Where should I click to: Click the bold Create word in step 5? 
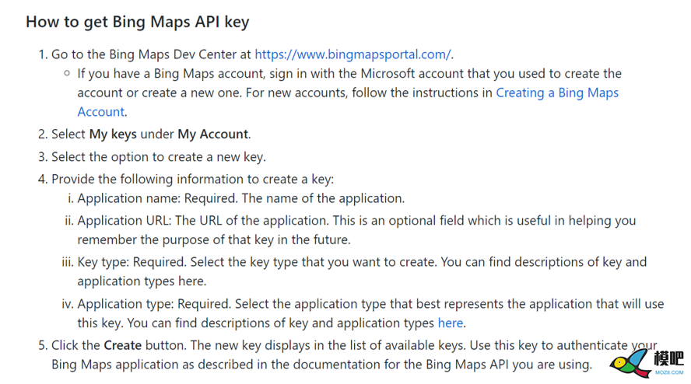pos(122,345)
